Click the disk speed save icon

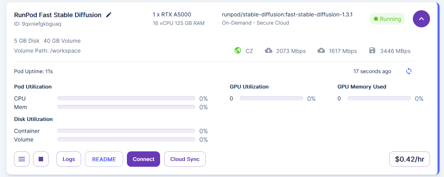tap(373, 51)
